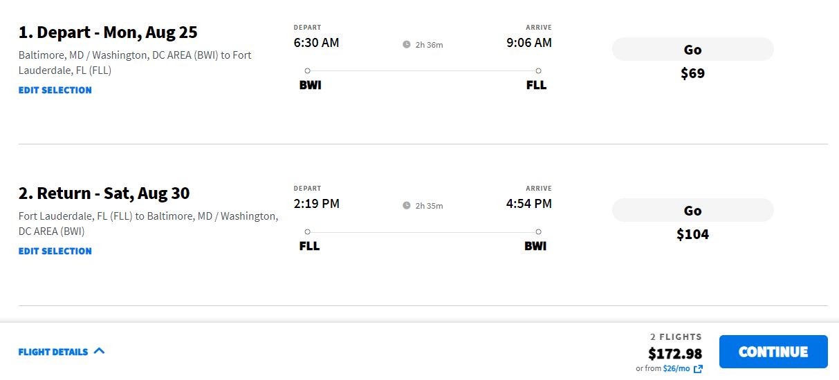Select the Go fare for return flight
The width and height of the screenshot is (839, 380).
(x=692, y=211)
